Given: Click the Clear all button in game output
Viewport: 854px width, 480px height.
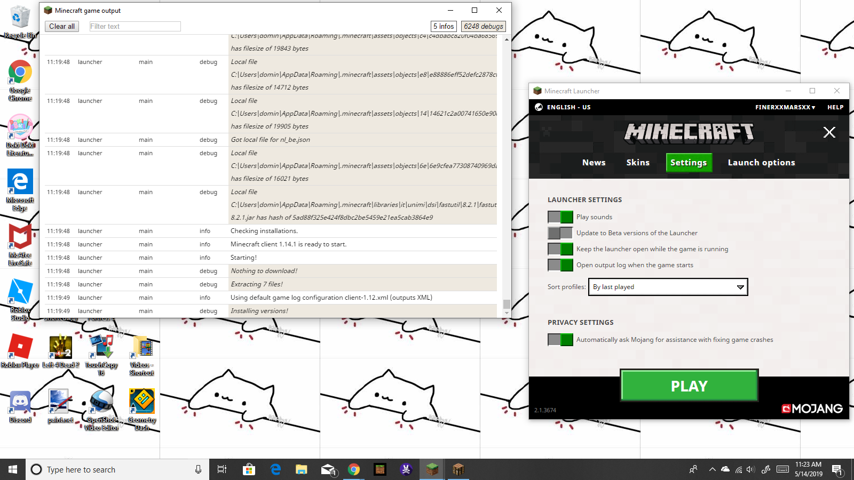Looking at the screenshot, I should 62,26.
